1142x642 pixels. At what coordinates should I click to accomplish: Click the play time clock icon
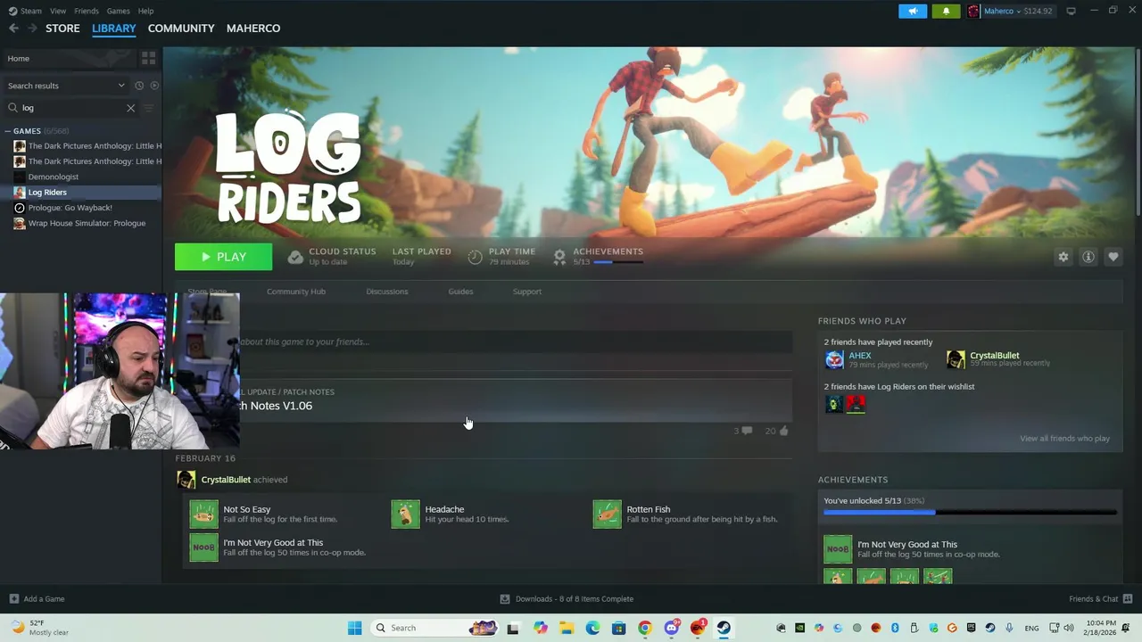(x=475, y=257)
